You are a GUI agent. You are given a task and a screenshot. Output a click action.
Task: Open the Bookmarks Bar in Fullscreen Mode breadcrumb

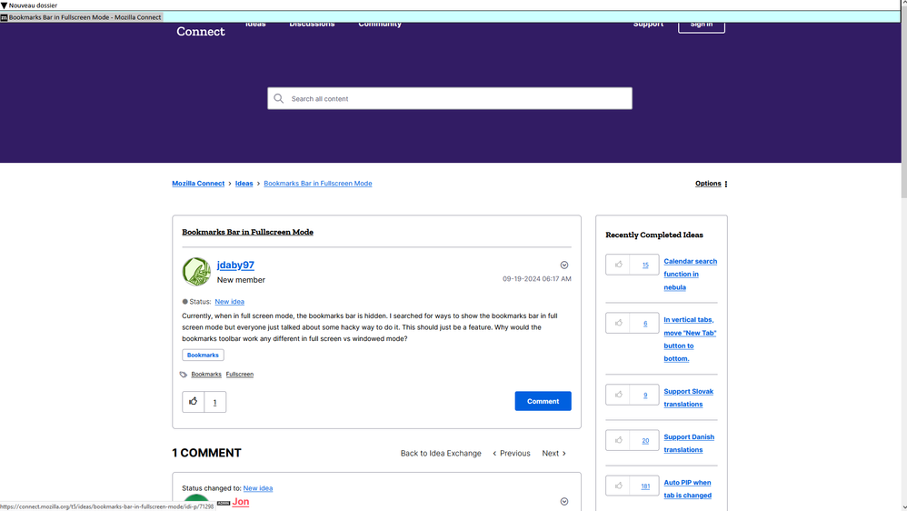click(317, 184)
